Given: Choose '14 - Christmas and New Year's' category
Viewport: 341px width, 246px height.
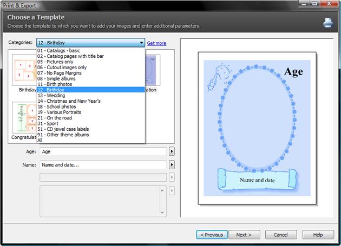Looking at the screenshot, I should point(91,101).
